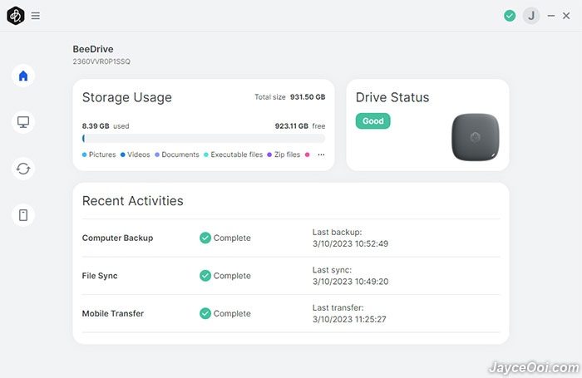Open the Computer Backup activity row
The height and width of the screenshot is (378, 582).
(x=291, y=238)
